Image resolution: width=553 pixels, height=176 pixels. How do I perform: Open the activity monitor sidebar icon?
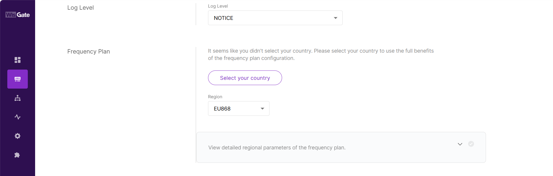tap(18, 117)
